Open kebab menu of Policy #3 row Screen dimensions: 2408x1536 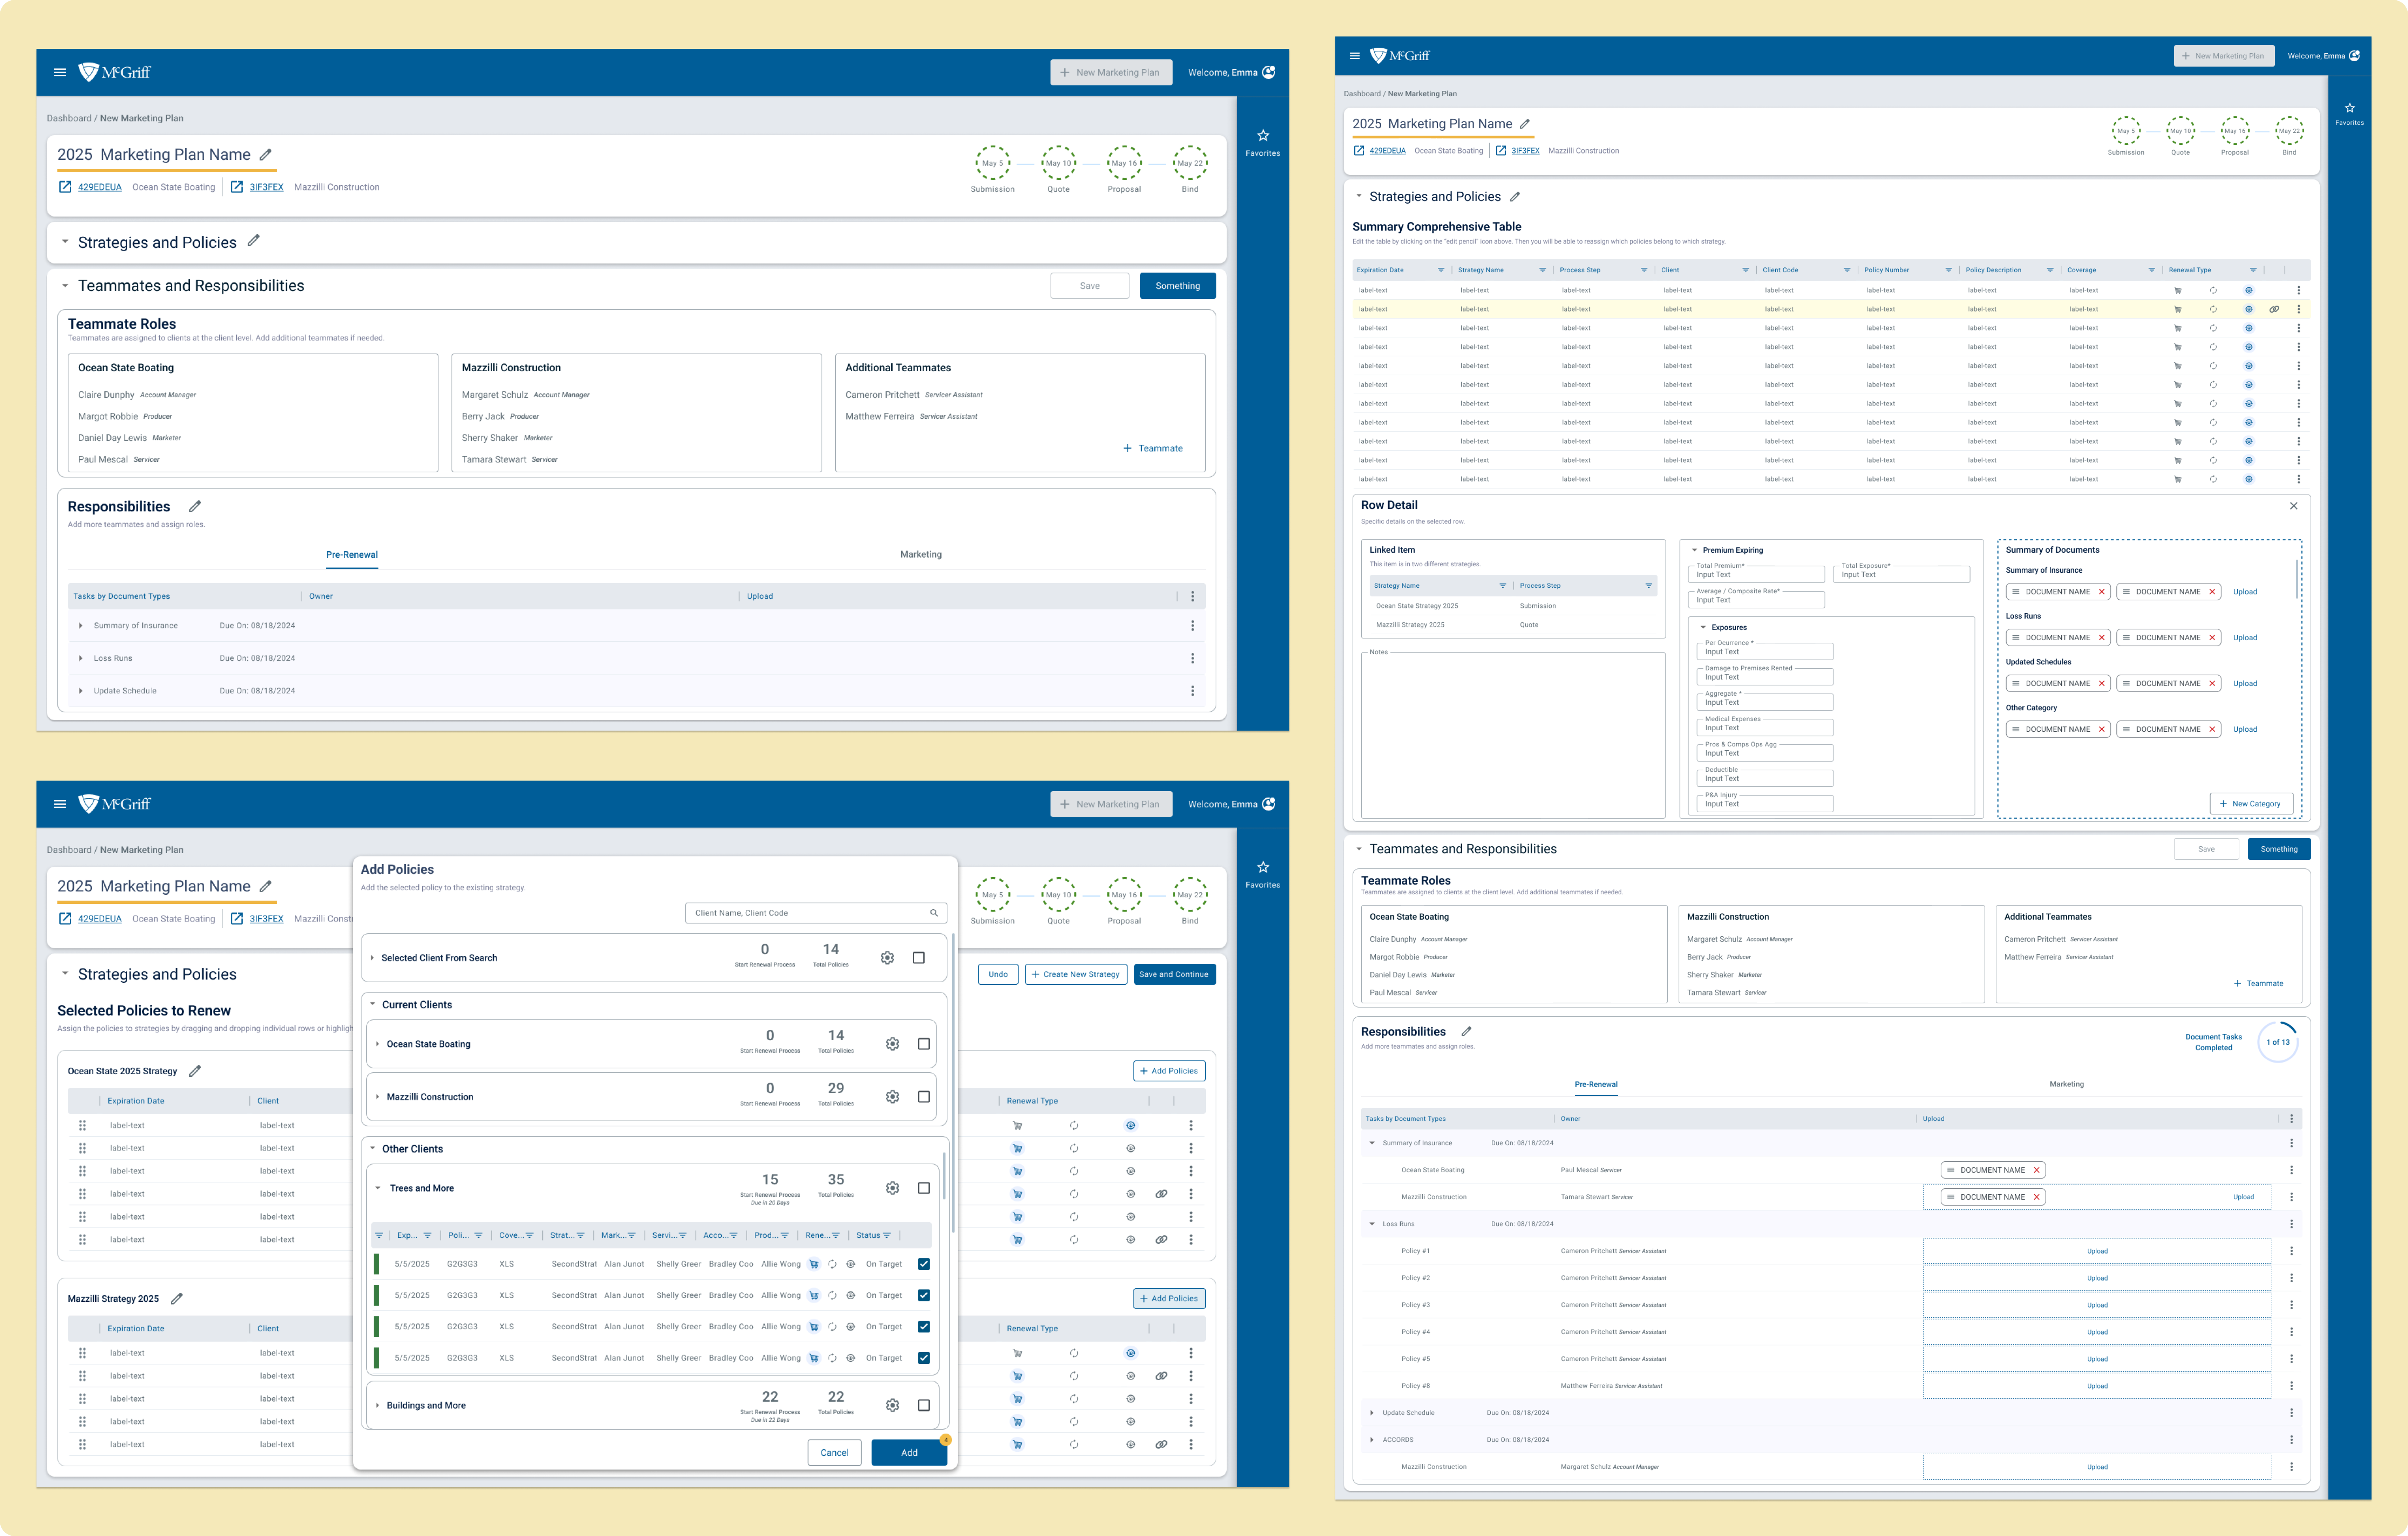pos(2291,1305)
